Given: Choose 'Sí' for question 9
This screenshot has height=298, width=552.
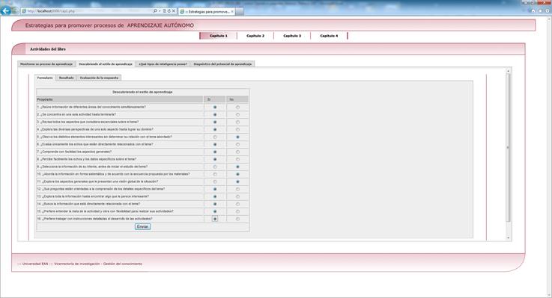Looking at the screenshot, I should 215,167.
